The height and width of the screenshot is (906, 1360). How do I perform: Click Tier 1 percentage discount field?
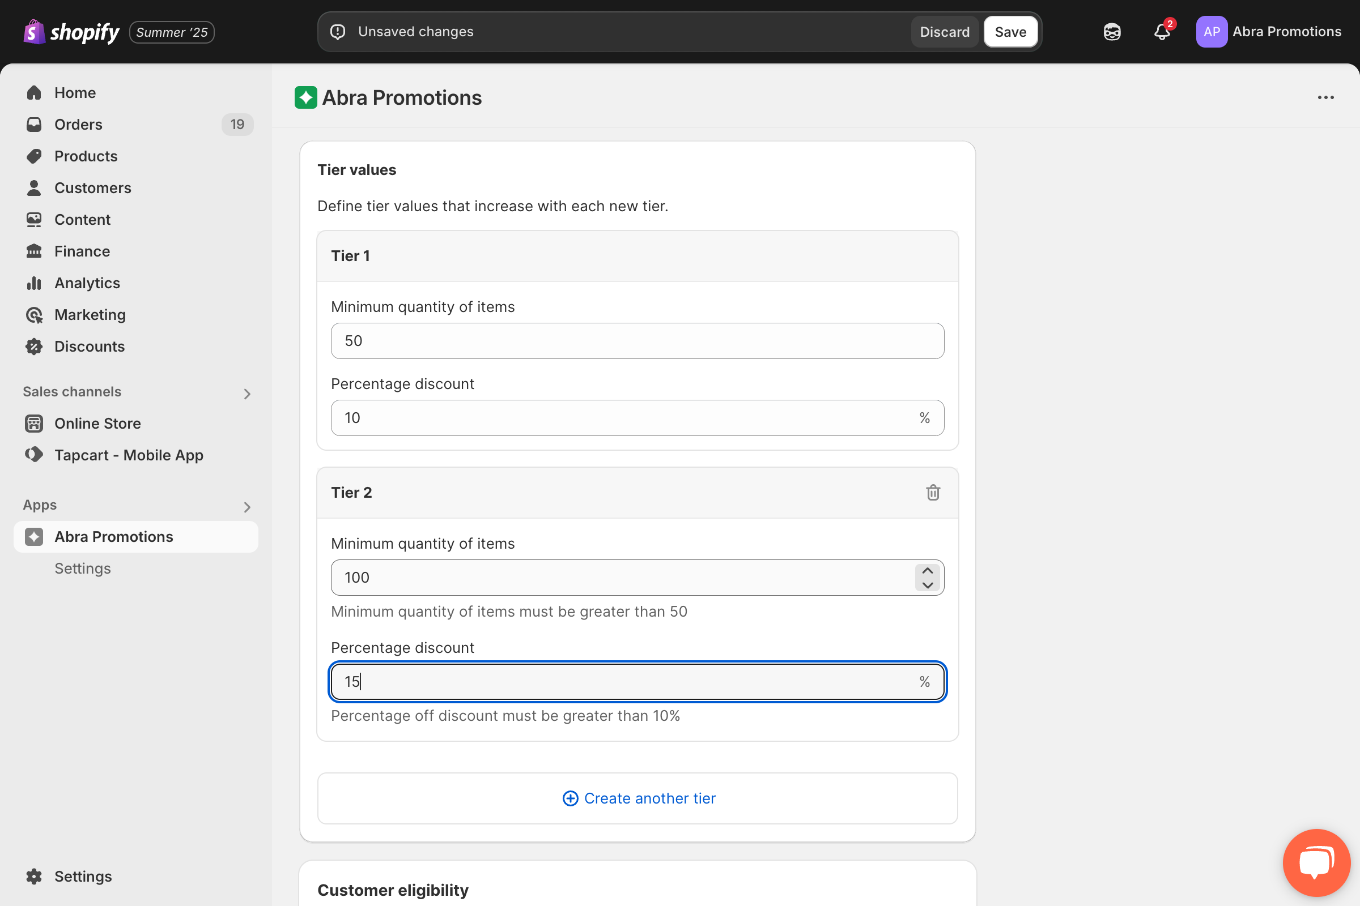coord(637,418)
